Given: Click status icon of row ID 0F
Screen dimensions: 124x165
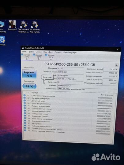Looking at the screenshot, I should [x=25, y=130].
